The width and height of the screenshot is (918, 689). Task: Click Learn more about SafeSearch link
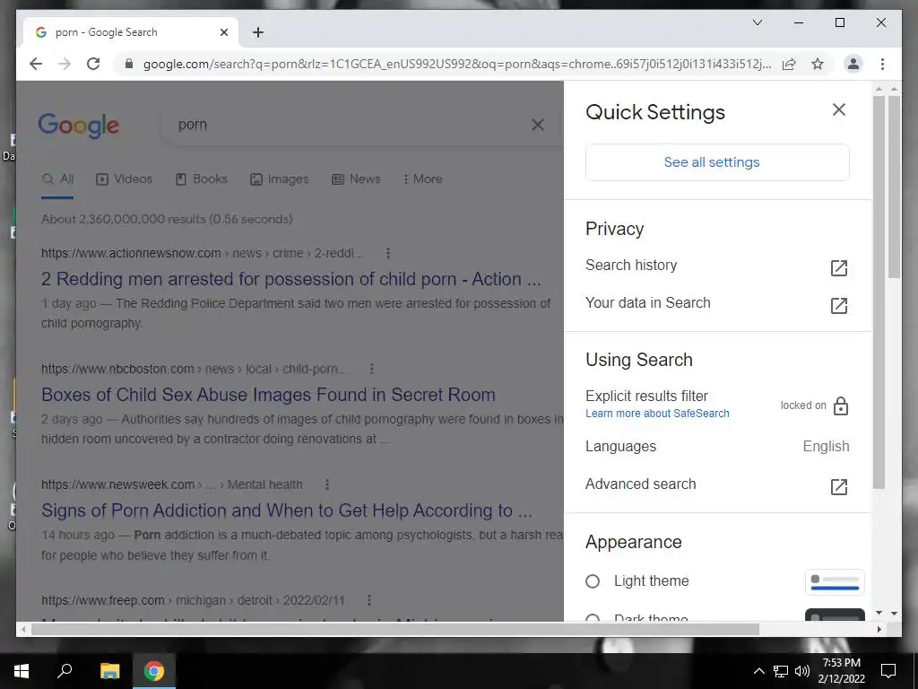(657, 413)
